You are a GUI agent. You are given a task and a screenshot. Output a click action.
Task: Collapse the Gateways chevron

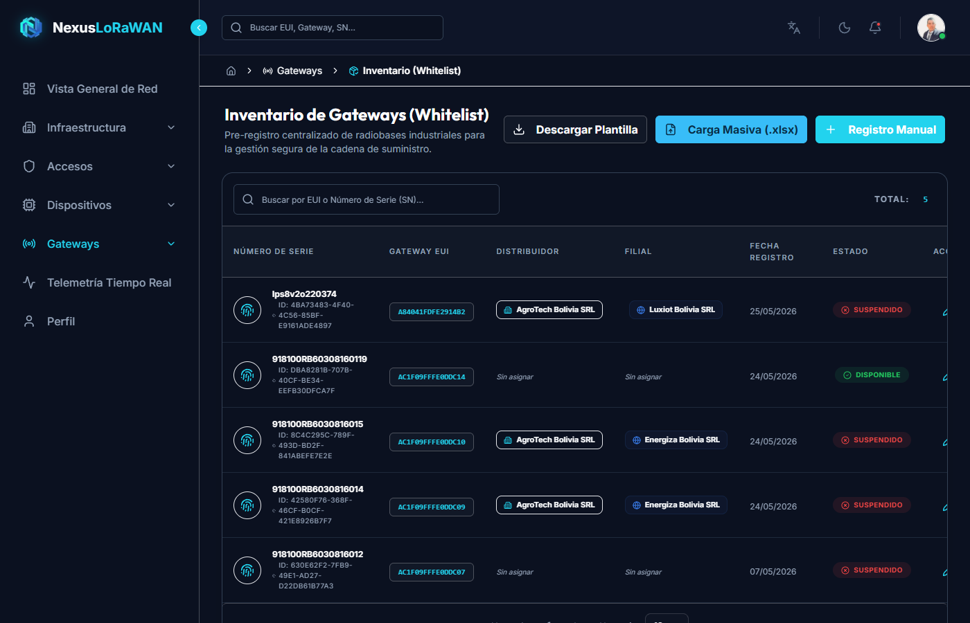coord(171,244)
